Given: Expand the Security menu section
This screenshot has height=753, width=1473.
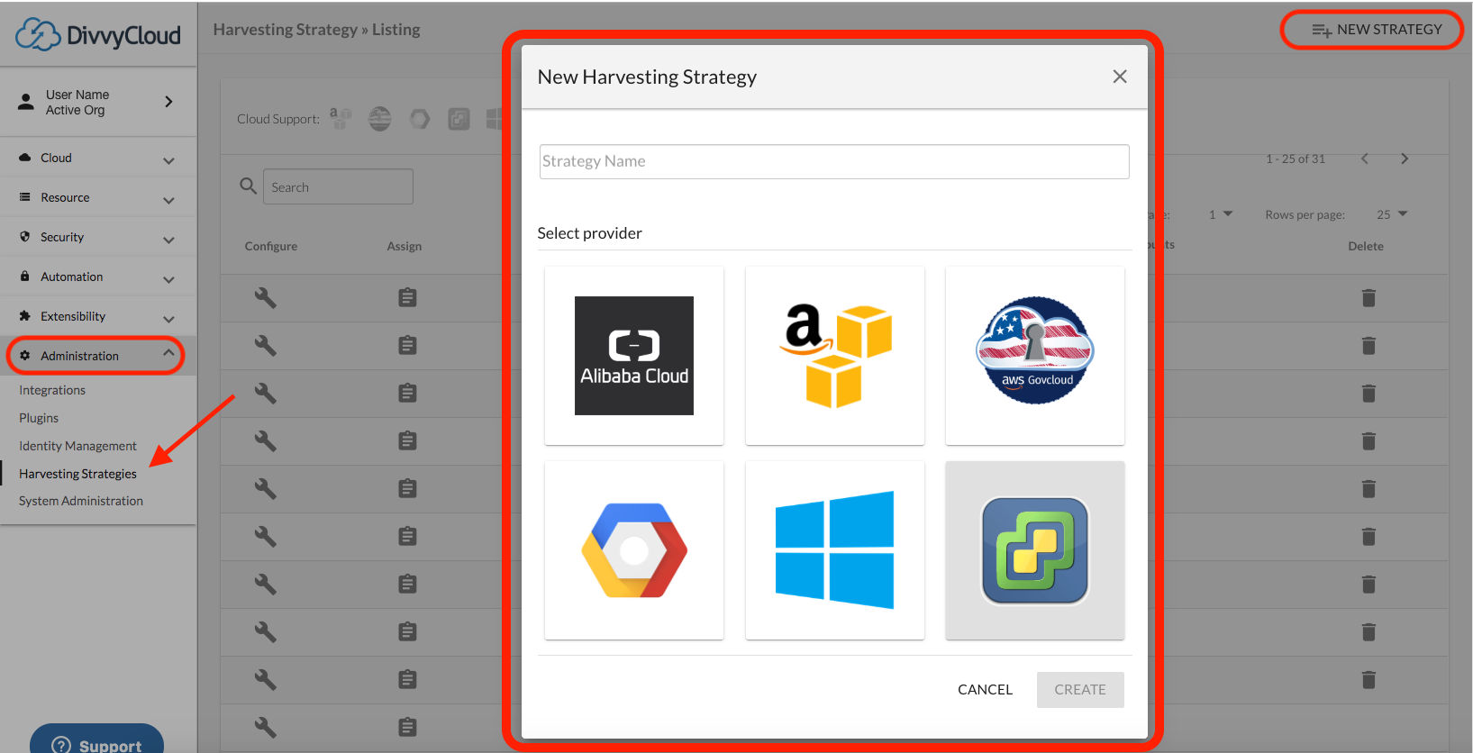Looking at the screenshot, I should tap(98, 237).
